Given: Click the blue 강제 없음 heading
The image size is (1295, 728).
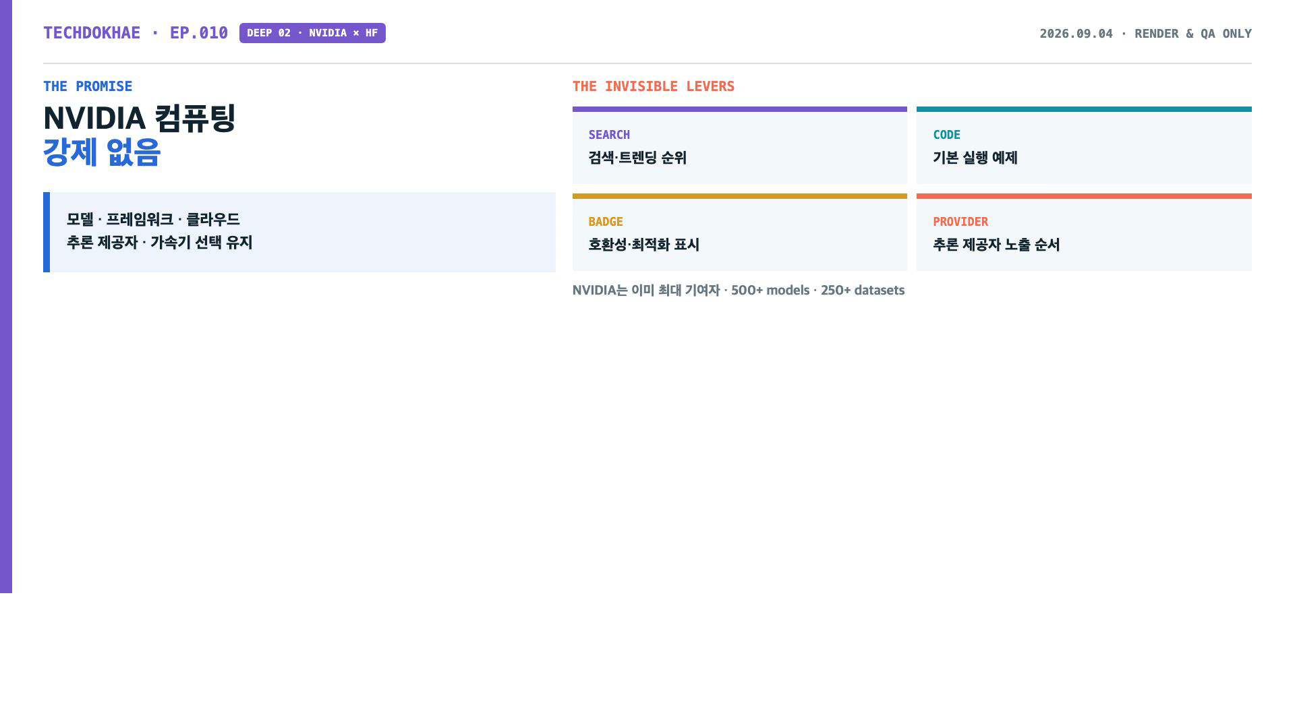Looking at the screenshot, I should (x=102, y=152).
